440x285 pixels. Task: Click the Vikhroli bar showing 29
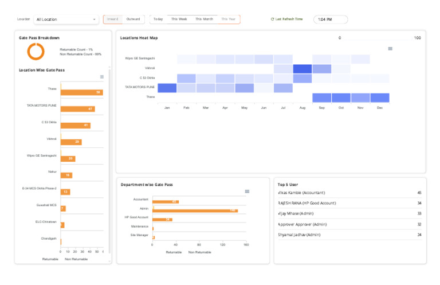click(71, 142)
